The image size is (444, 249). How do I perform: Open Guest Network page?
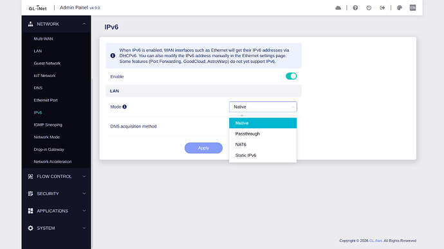[47, 64]
